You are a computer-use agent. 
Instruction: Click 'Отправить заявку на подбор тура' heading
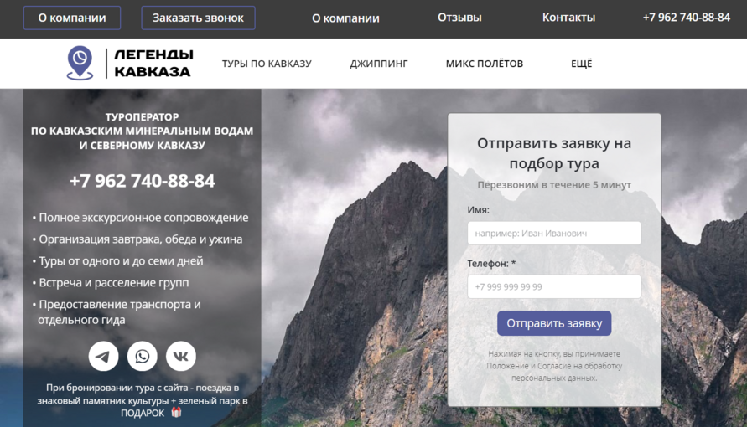click(x=554, y=153)
